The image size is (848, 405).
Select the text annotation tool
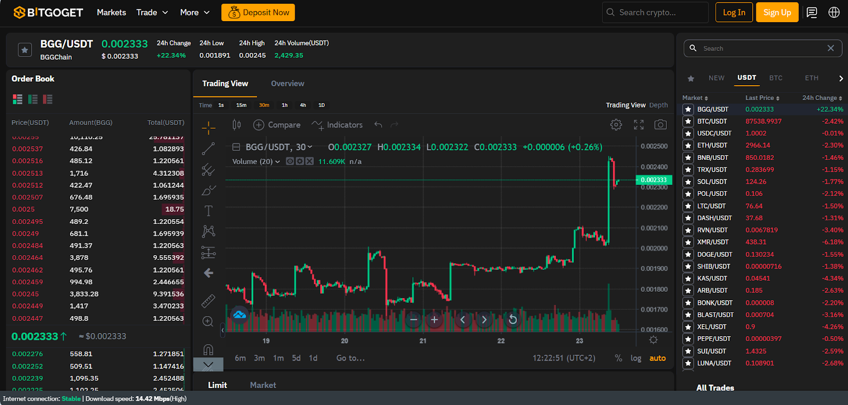[x=208, y=211]
